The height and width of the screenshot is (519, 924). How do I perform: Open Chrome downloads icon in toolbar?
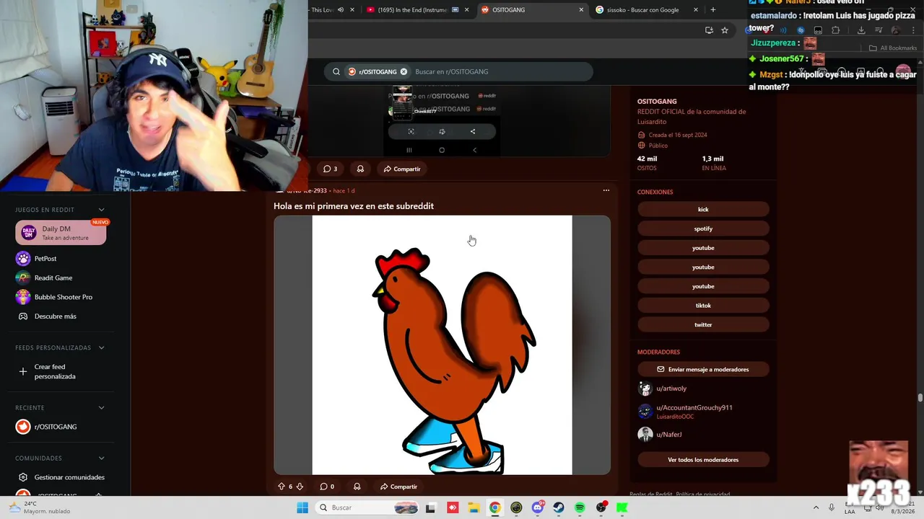861,30
